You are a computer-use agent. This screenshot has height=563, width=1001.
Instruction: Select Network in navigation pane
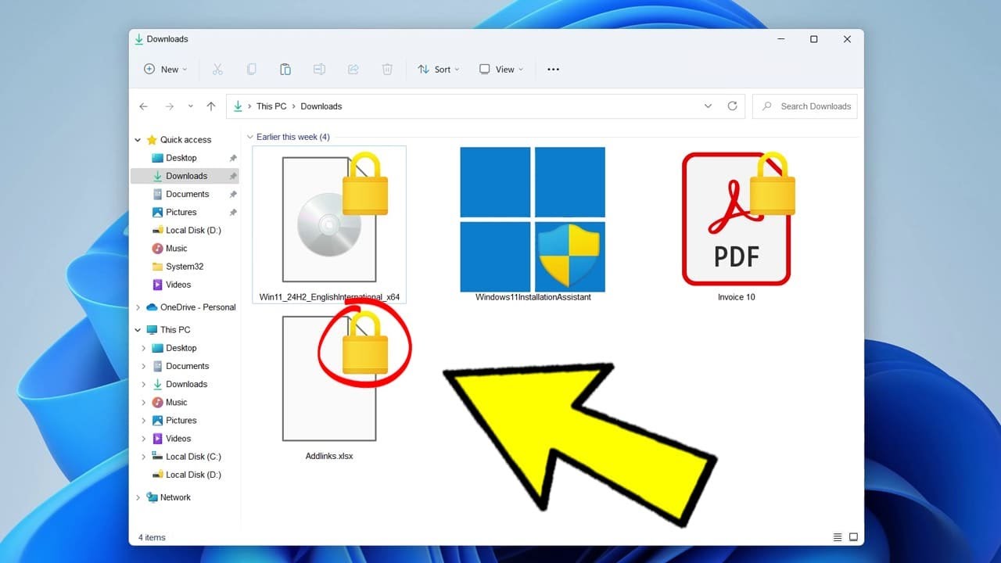[x=168, y=497]
